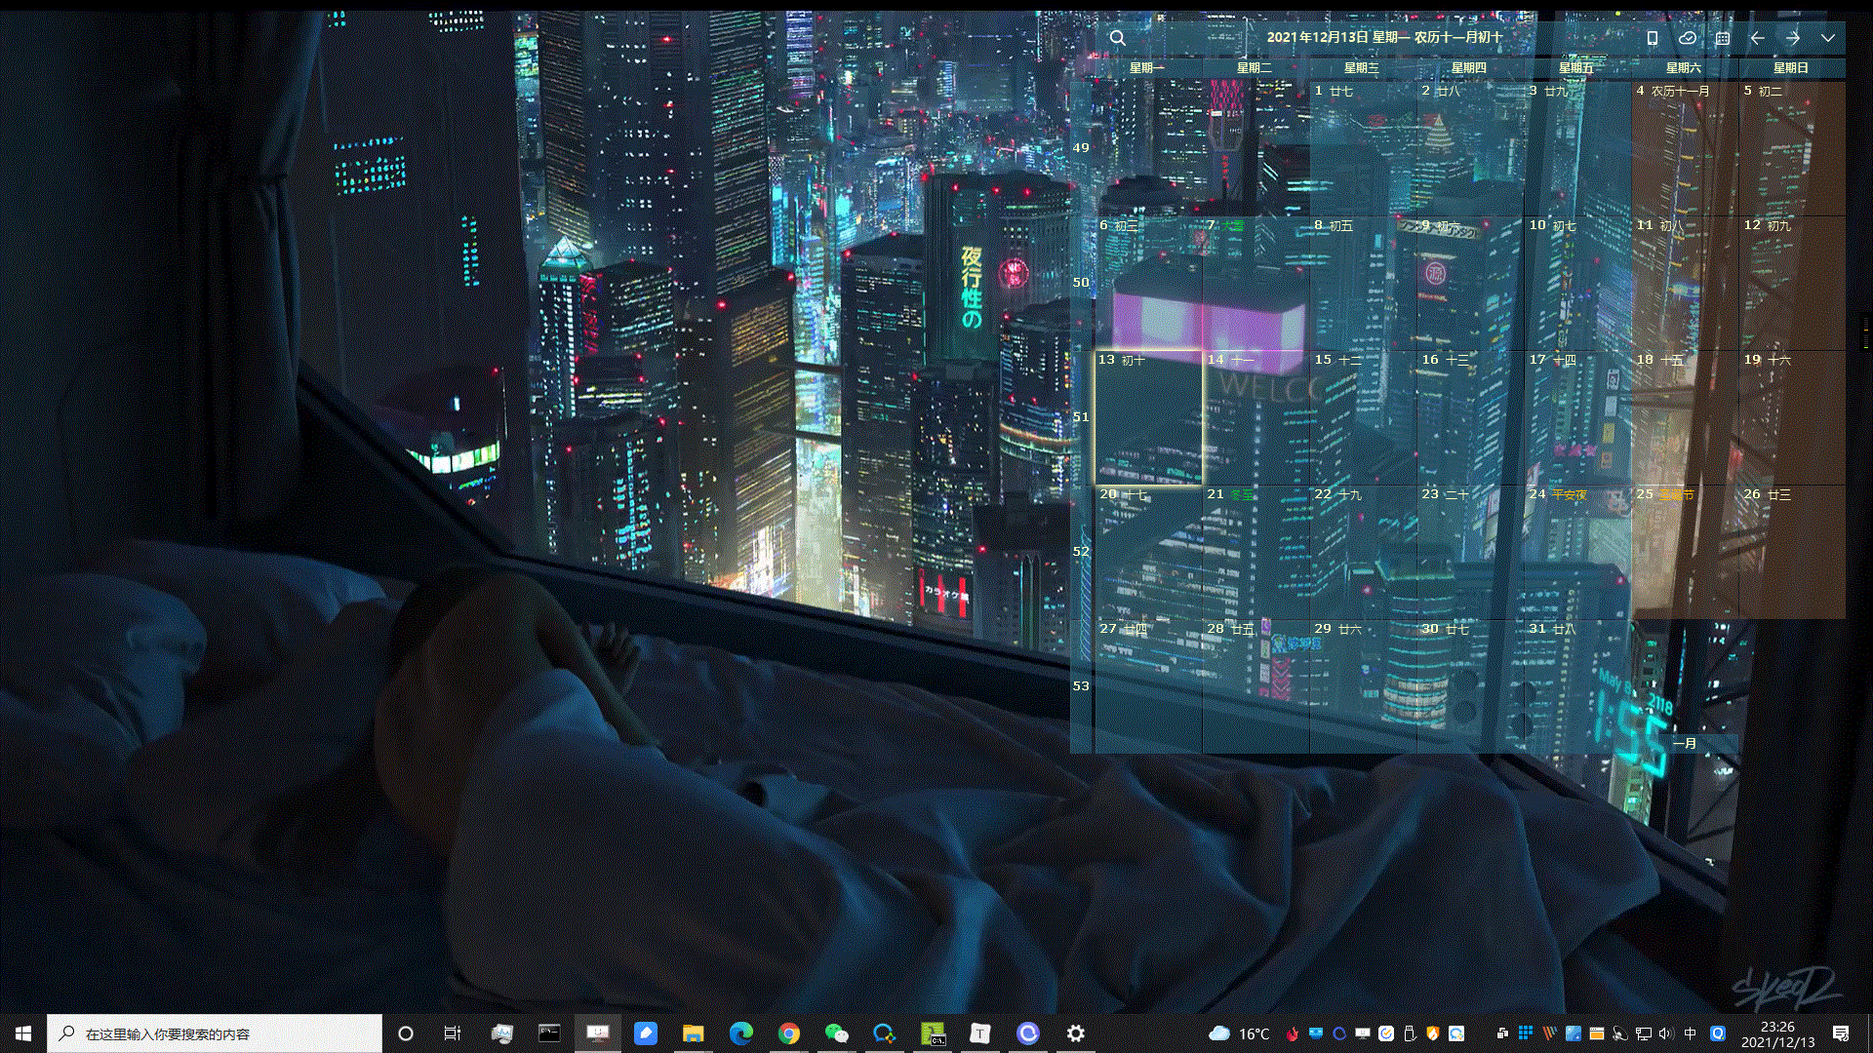Select today's highlighted cell 13 初十
Viewport: 1873px width, 1053px height.
point(1148,417)
